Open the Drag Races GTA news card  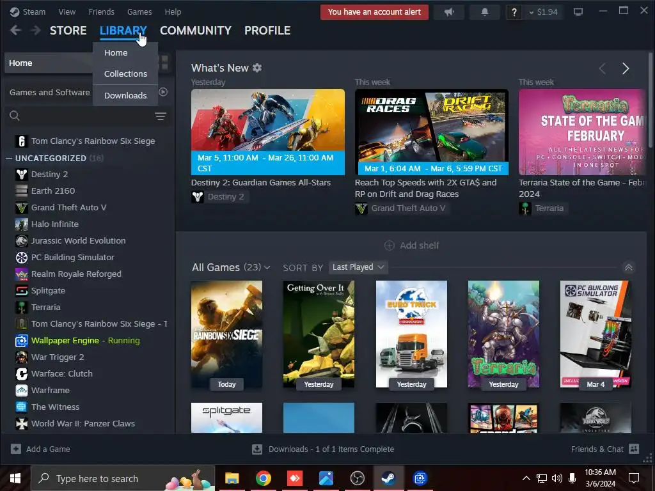[x=432, y=132]
